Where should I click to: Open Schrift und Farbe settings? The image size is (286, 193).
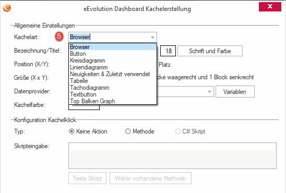coord(210,51)
